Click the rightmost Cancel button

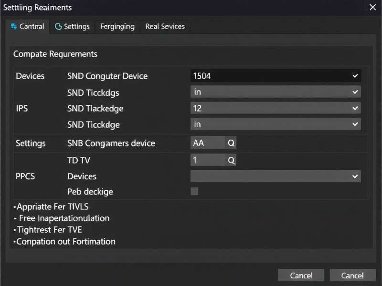pyautogui.click(x=352, y=275)
